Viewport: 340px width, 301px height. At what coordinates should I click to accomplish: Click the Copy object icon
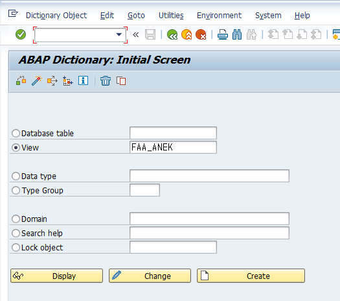click(x=121, y=81)
